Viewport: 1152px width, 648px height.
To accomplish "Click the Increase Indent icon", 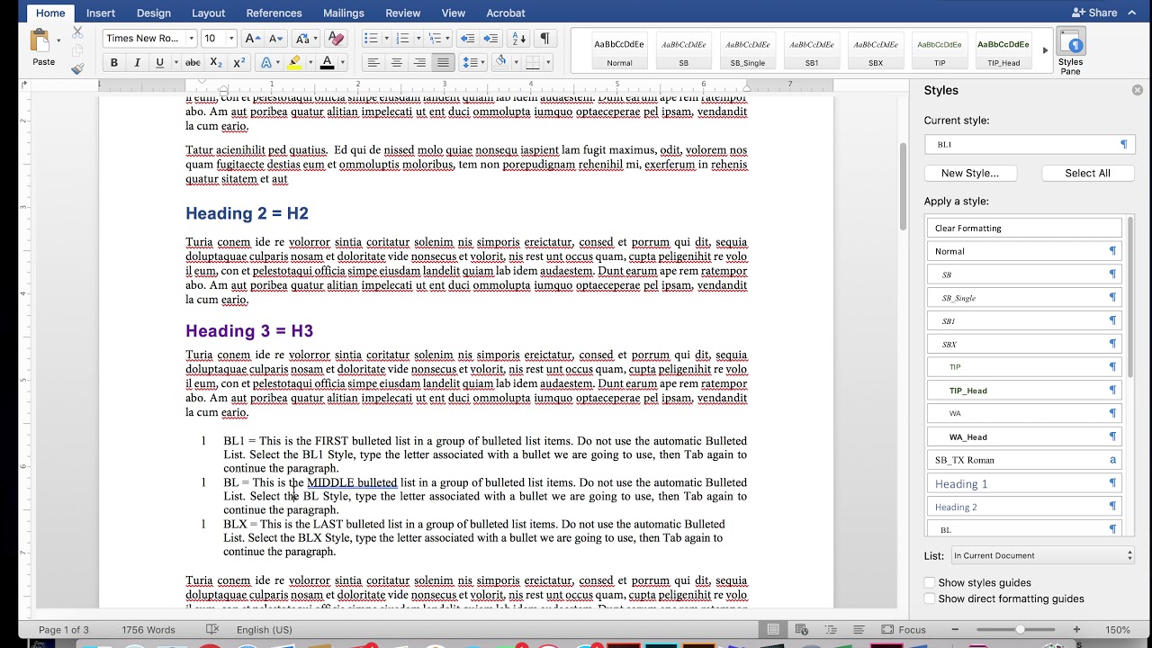I will tap(490, 39).
